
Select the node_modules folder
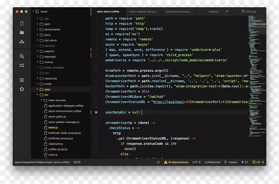click(54, 67)
